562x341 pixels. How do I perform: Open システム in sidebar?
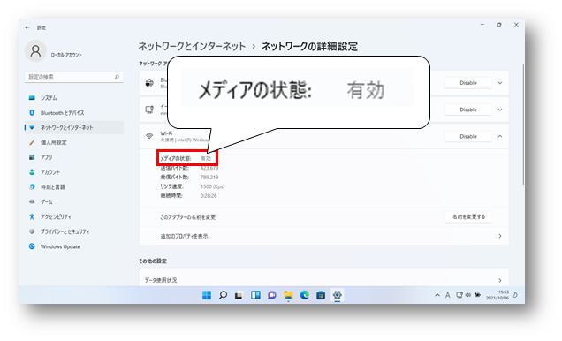(74, 98)
